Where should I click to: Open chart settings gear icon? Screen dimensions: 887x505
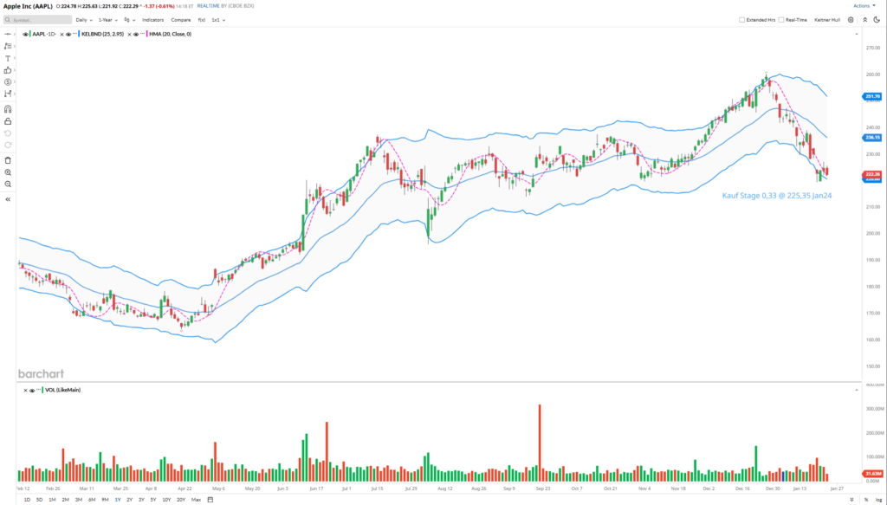(x=851, y=19)
